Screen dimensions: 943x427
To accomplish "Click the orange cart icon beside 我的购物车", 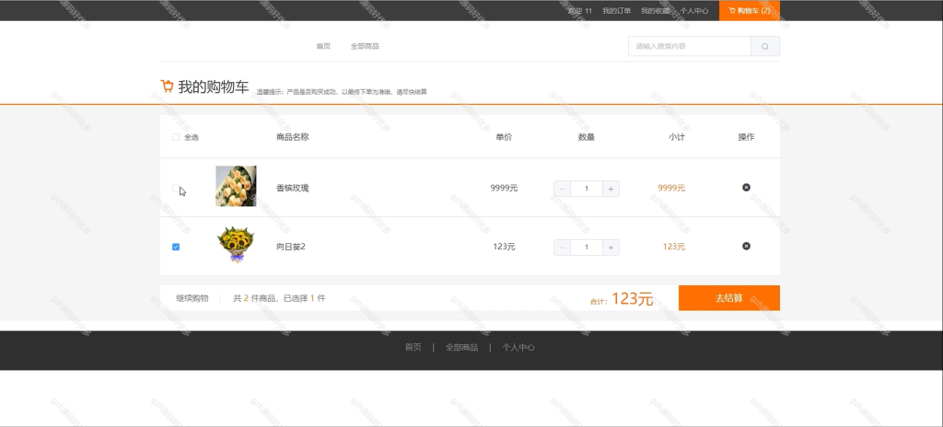I will coord(167,86).
